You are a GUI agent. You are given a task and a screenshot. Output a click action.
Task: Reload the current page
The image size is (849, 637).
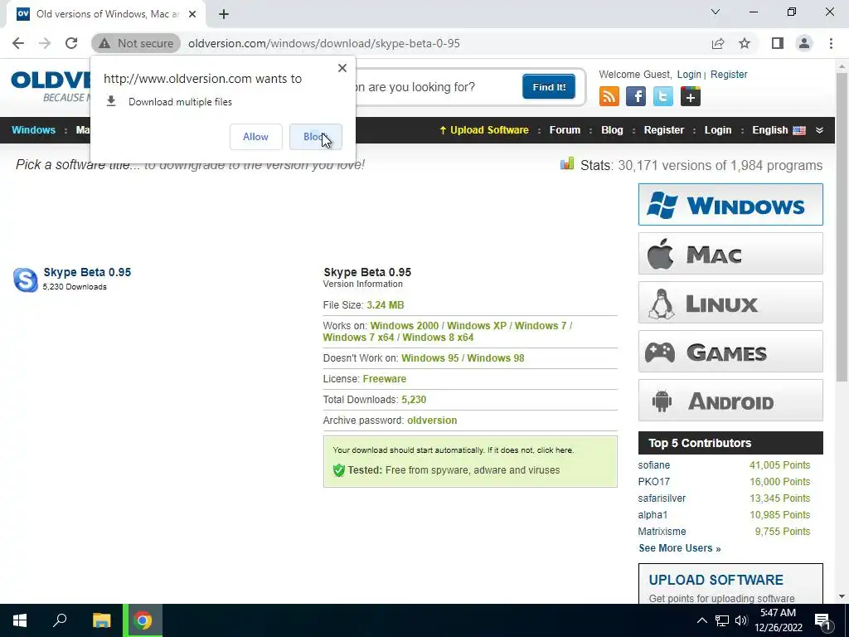click(71, 43)
